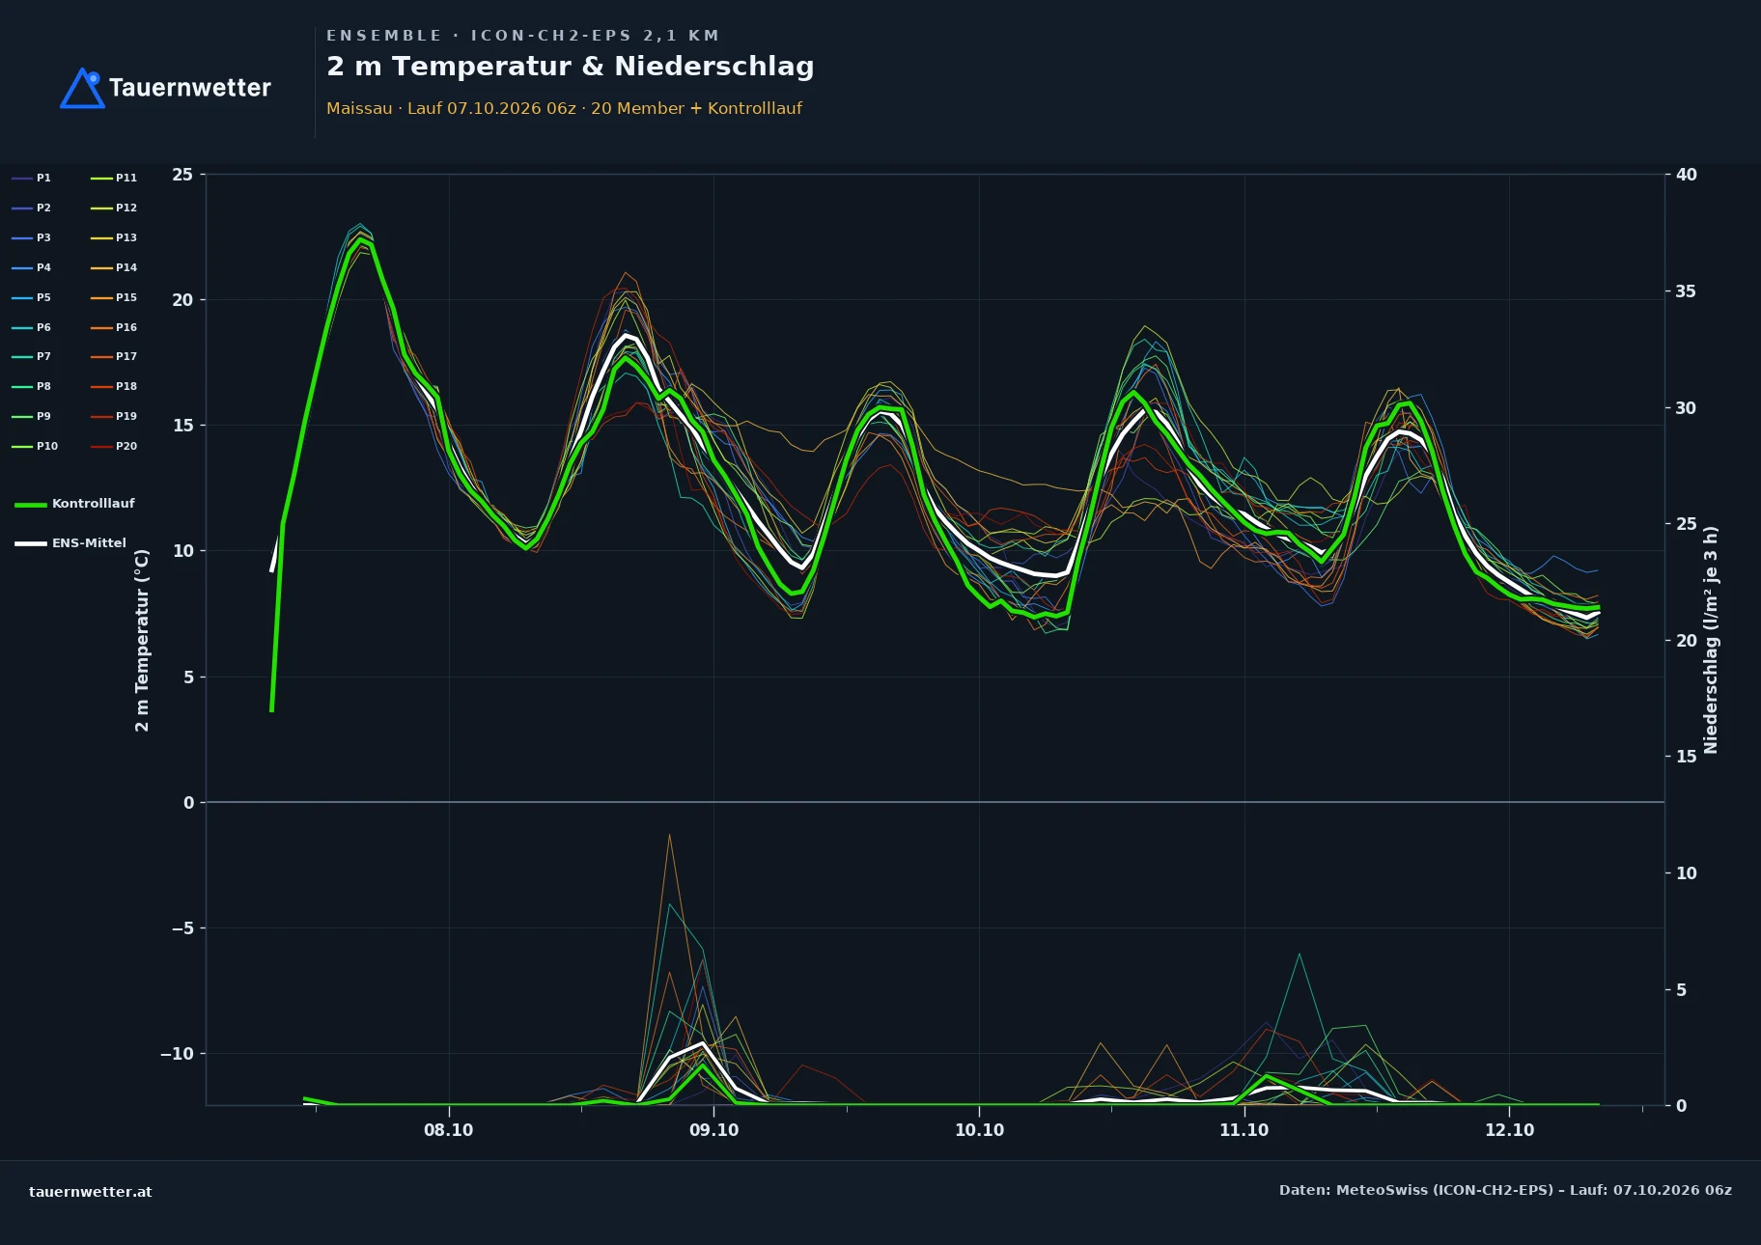1761x1245 pixels.
Task: Click the 12.10 date axis label
Action: click(x=1510, y=1130)
